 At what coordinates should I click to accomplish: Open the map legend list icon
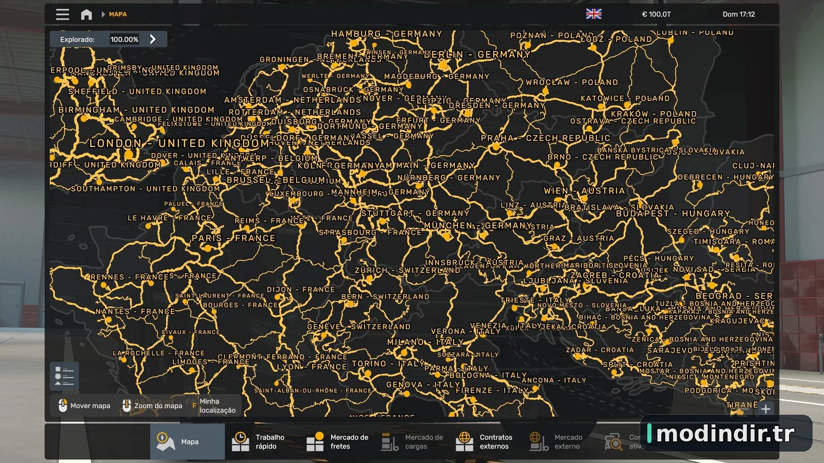pyautogui.click(x=64, y=376)
